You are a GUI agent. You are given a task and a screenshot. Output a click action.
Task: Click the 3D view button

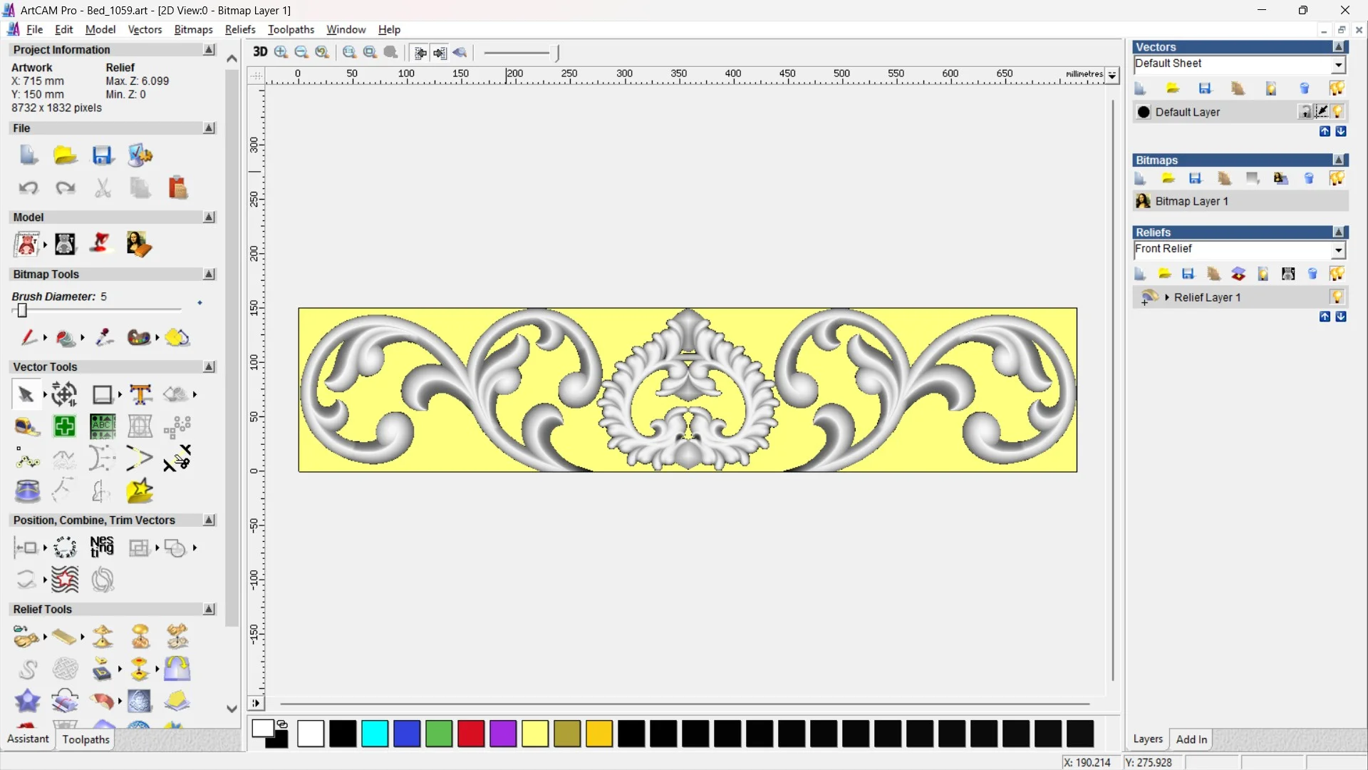click(260, 52)
